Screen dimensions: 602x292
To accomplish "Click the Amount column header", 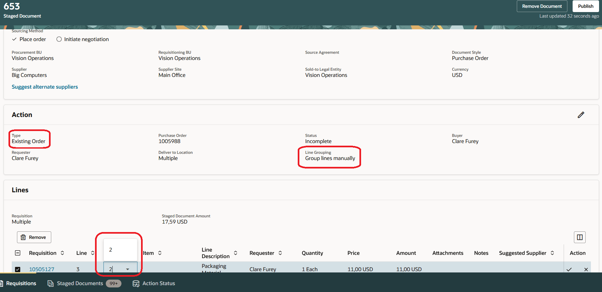I will point(406,253).
